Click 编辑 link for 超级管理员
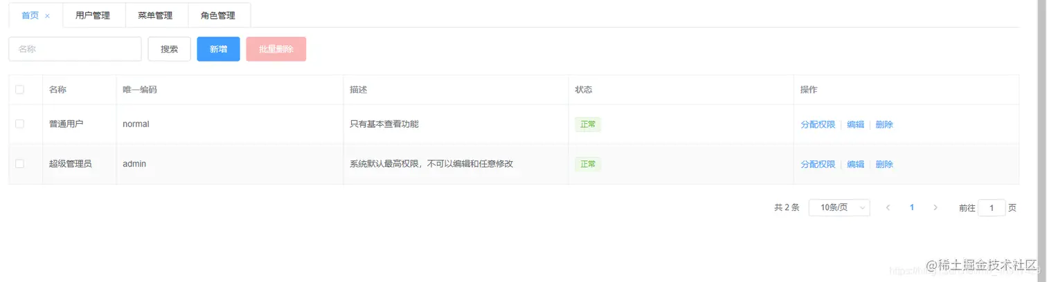The image size is (1047, 282). click(855, 164)
